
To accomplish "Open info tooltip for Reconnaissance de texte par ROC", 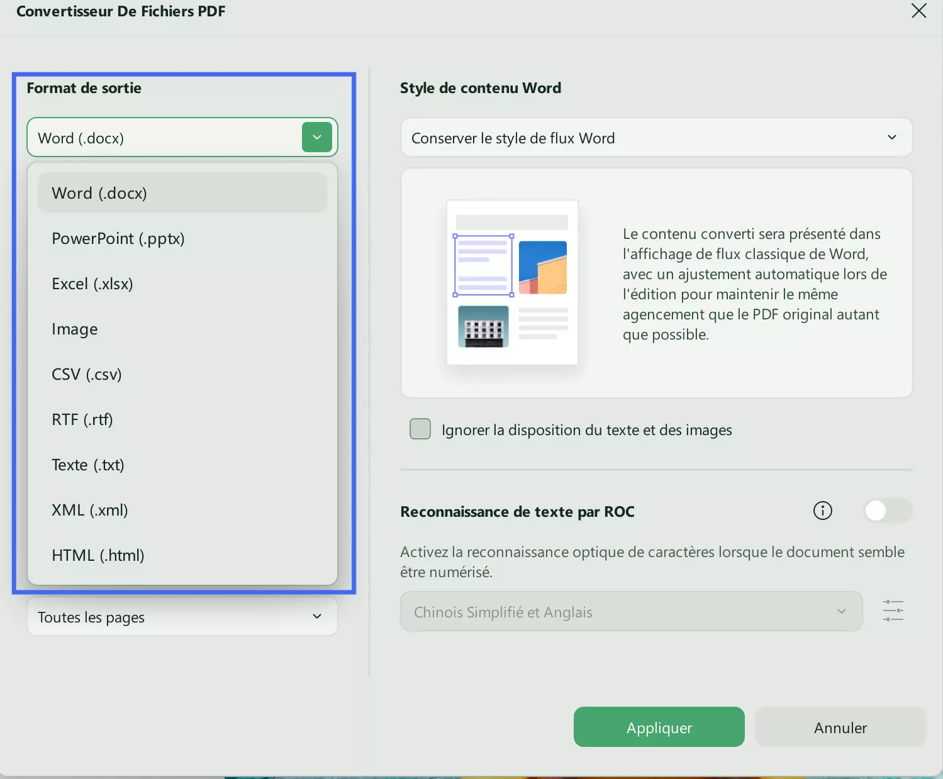I will click(x=822, y=511).
